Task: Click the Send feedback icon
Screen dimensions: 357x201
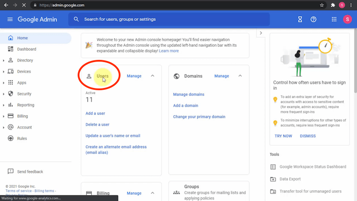Action: pyautogui.click(x=10, y=172)
